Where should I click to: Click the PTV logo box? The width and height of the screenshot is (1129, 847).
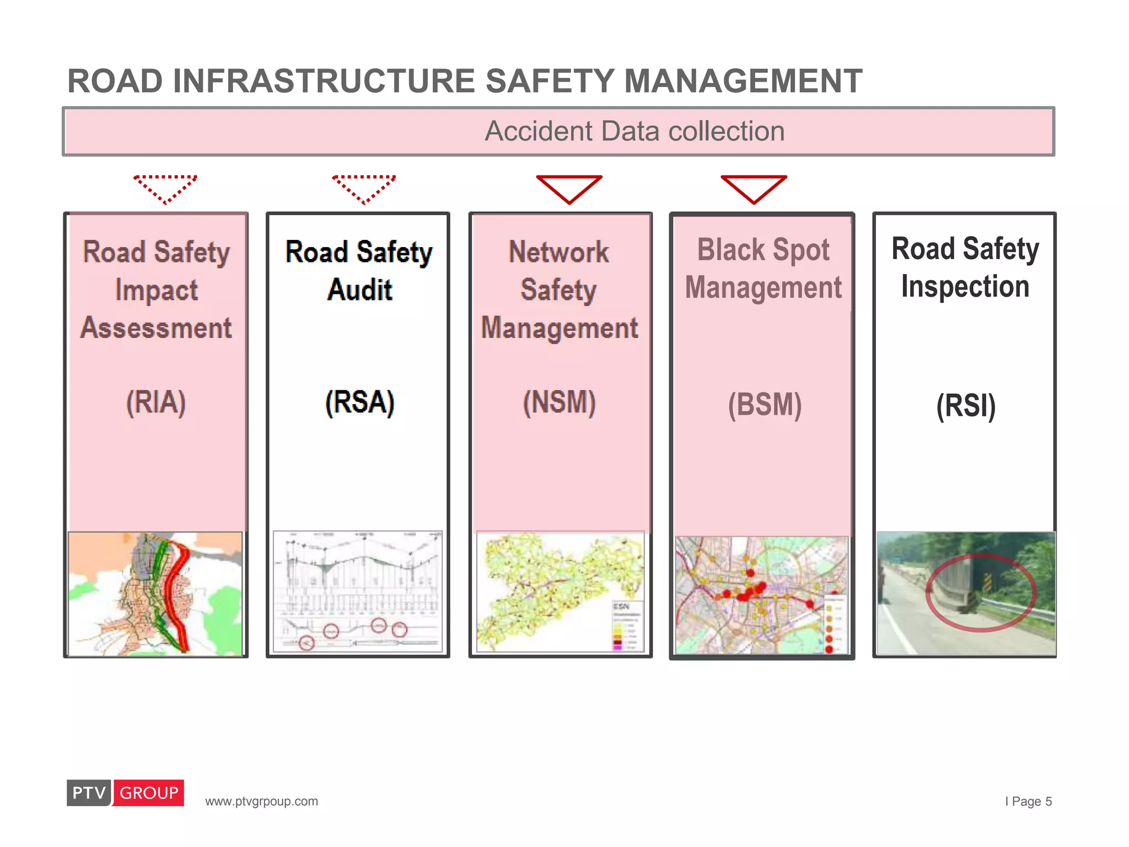click(89, 792)
